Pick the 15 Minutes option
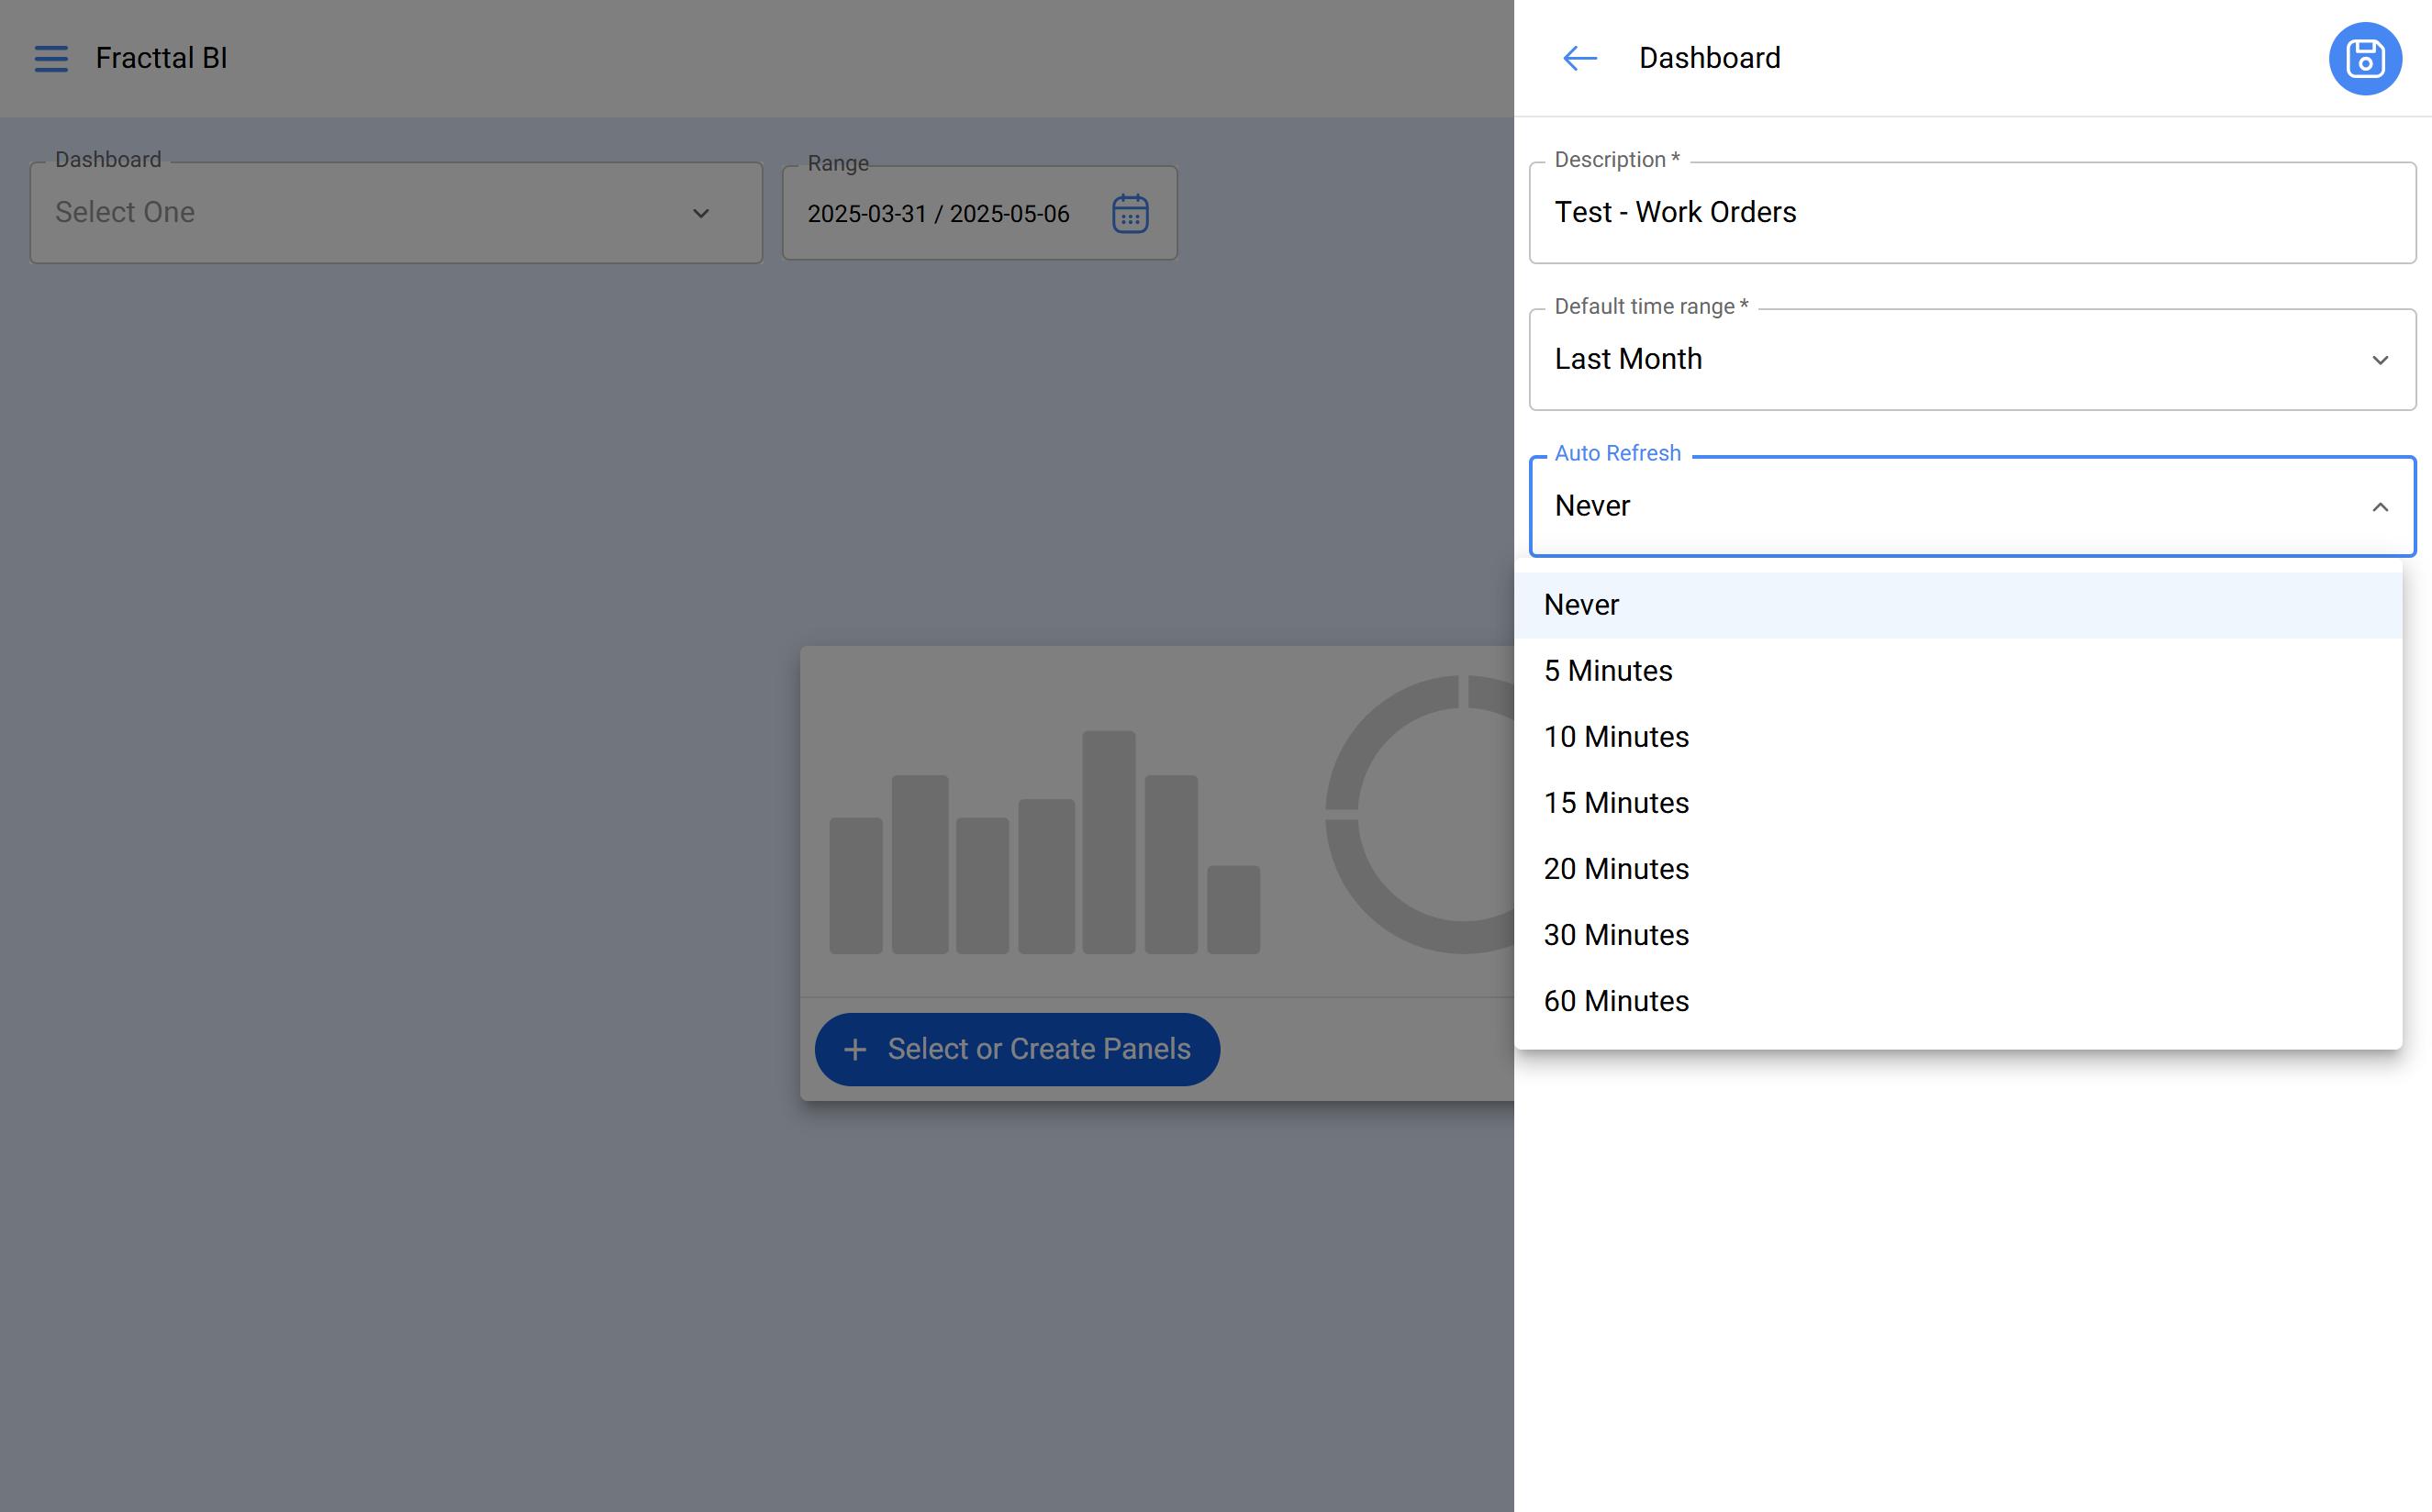 click(x=1958, y=803)
